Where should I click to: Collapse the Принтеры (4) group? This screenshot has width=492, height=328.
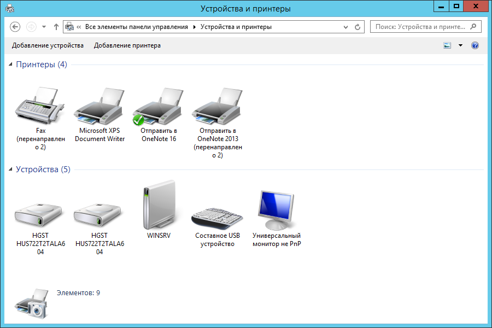(x=10, y=65)
